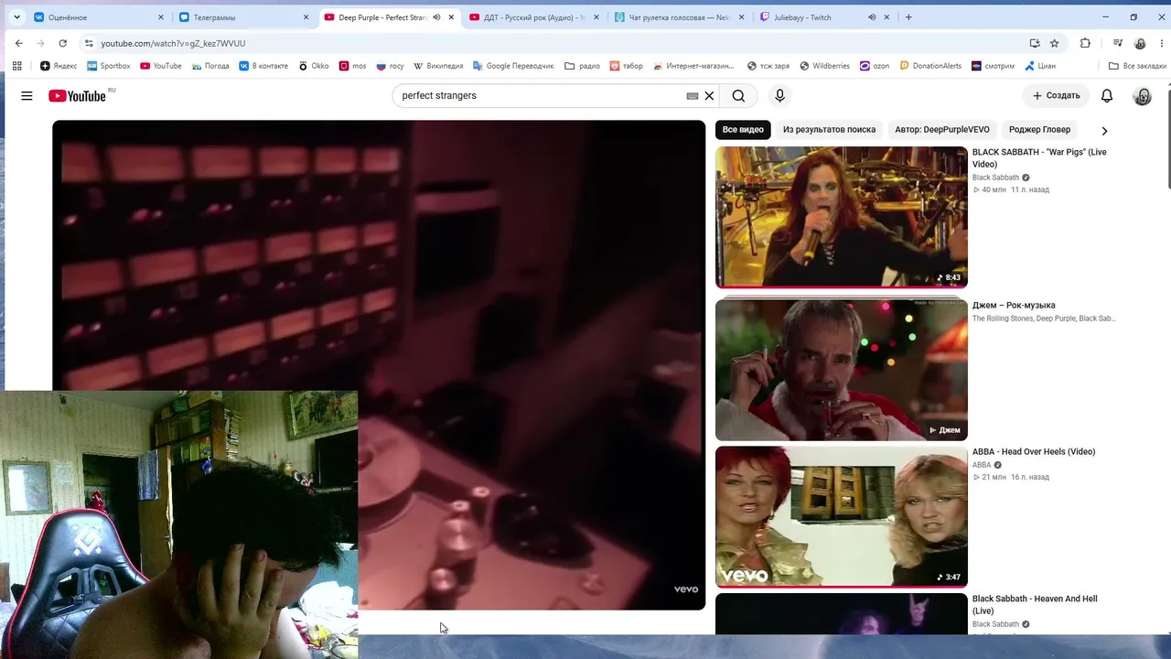
Task: Open Black Sabbath War Pigs thumbnail
Action: click(841, 217)
